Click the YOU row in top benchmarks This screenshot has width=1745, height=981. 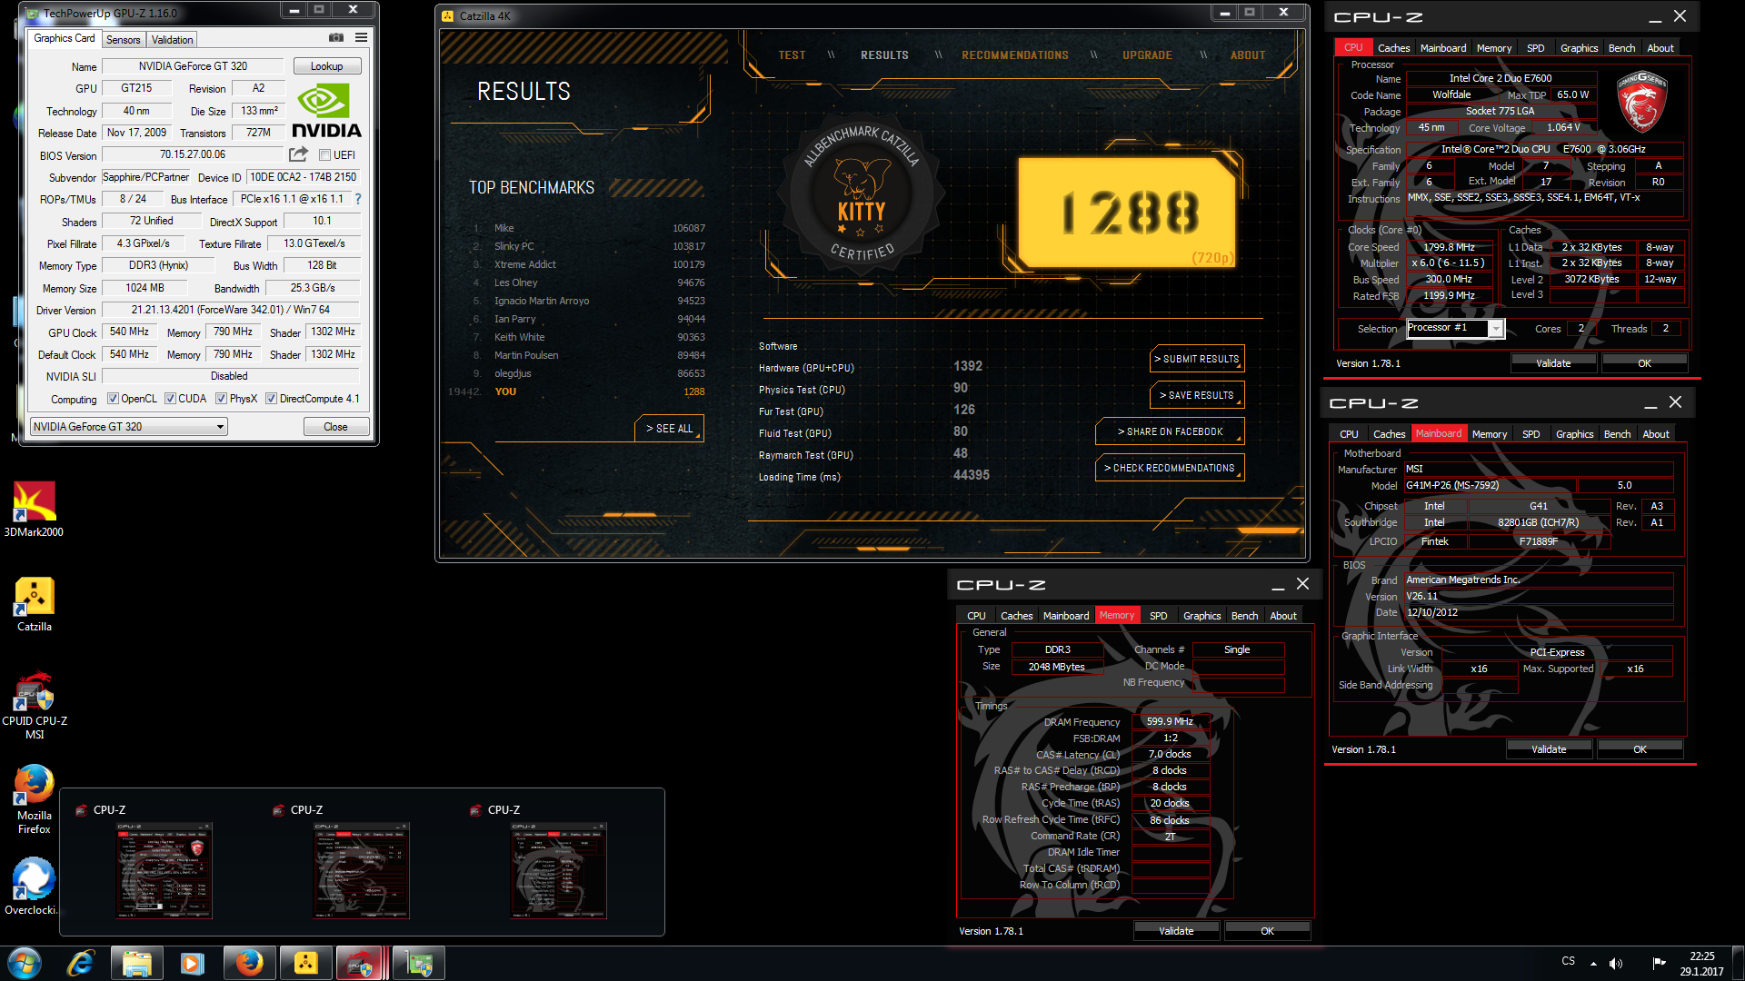(576, 391)
